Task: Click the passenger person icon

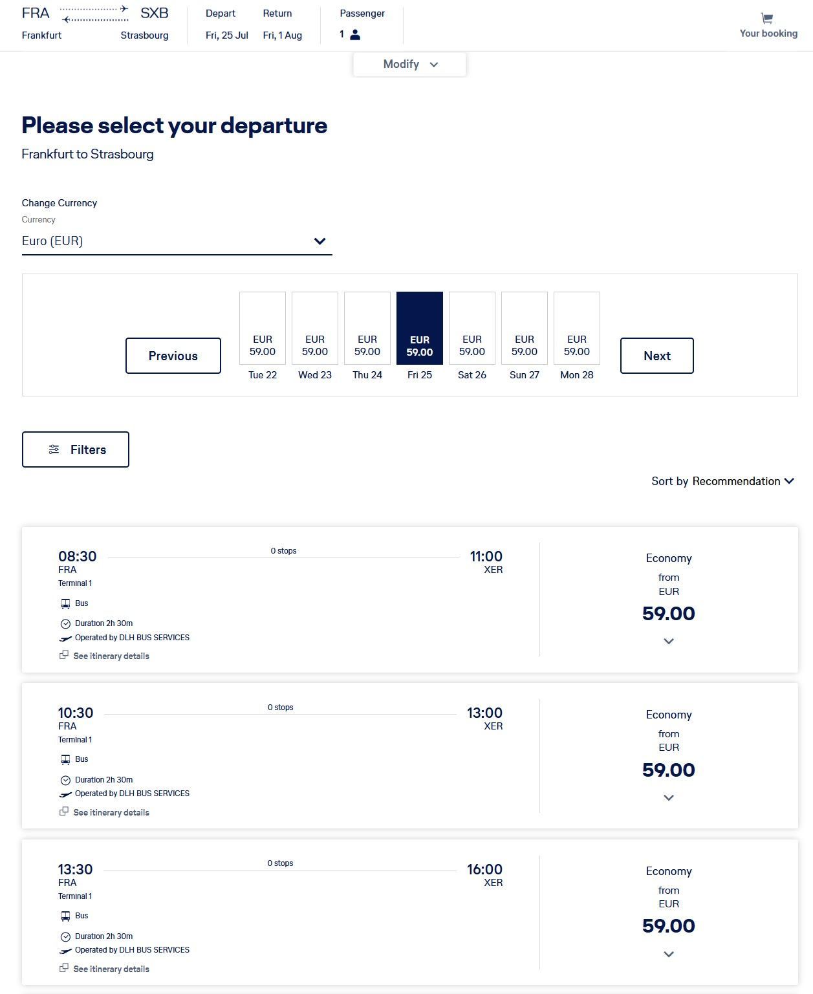Action: coord(355,35)
